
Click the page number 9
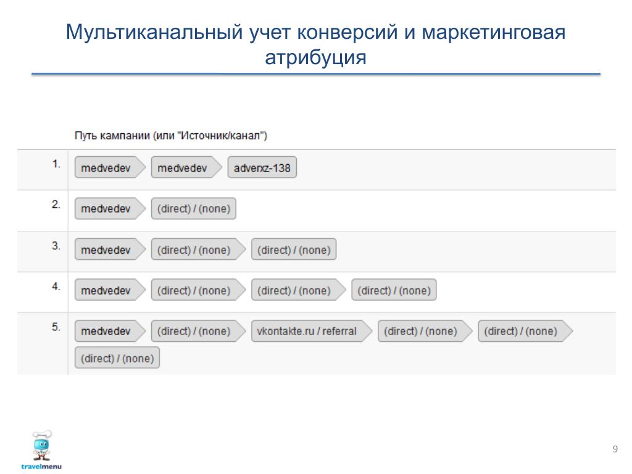[x=615, y=449]
